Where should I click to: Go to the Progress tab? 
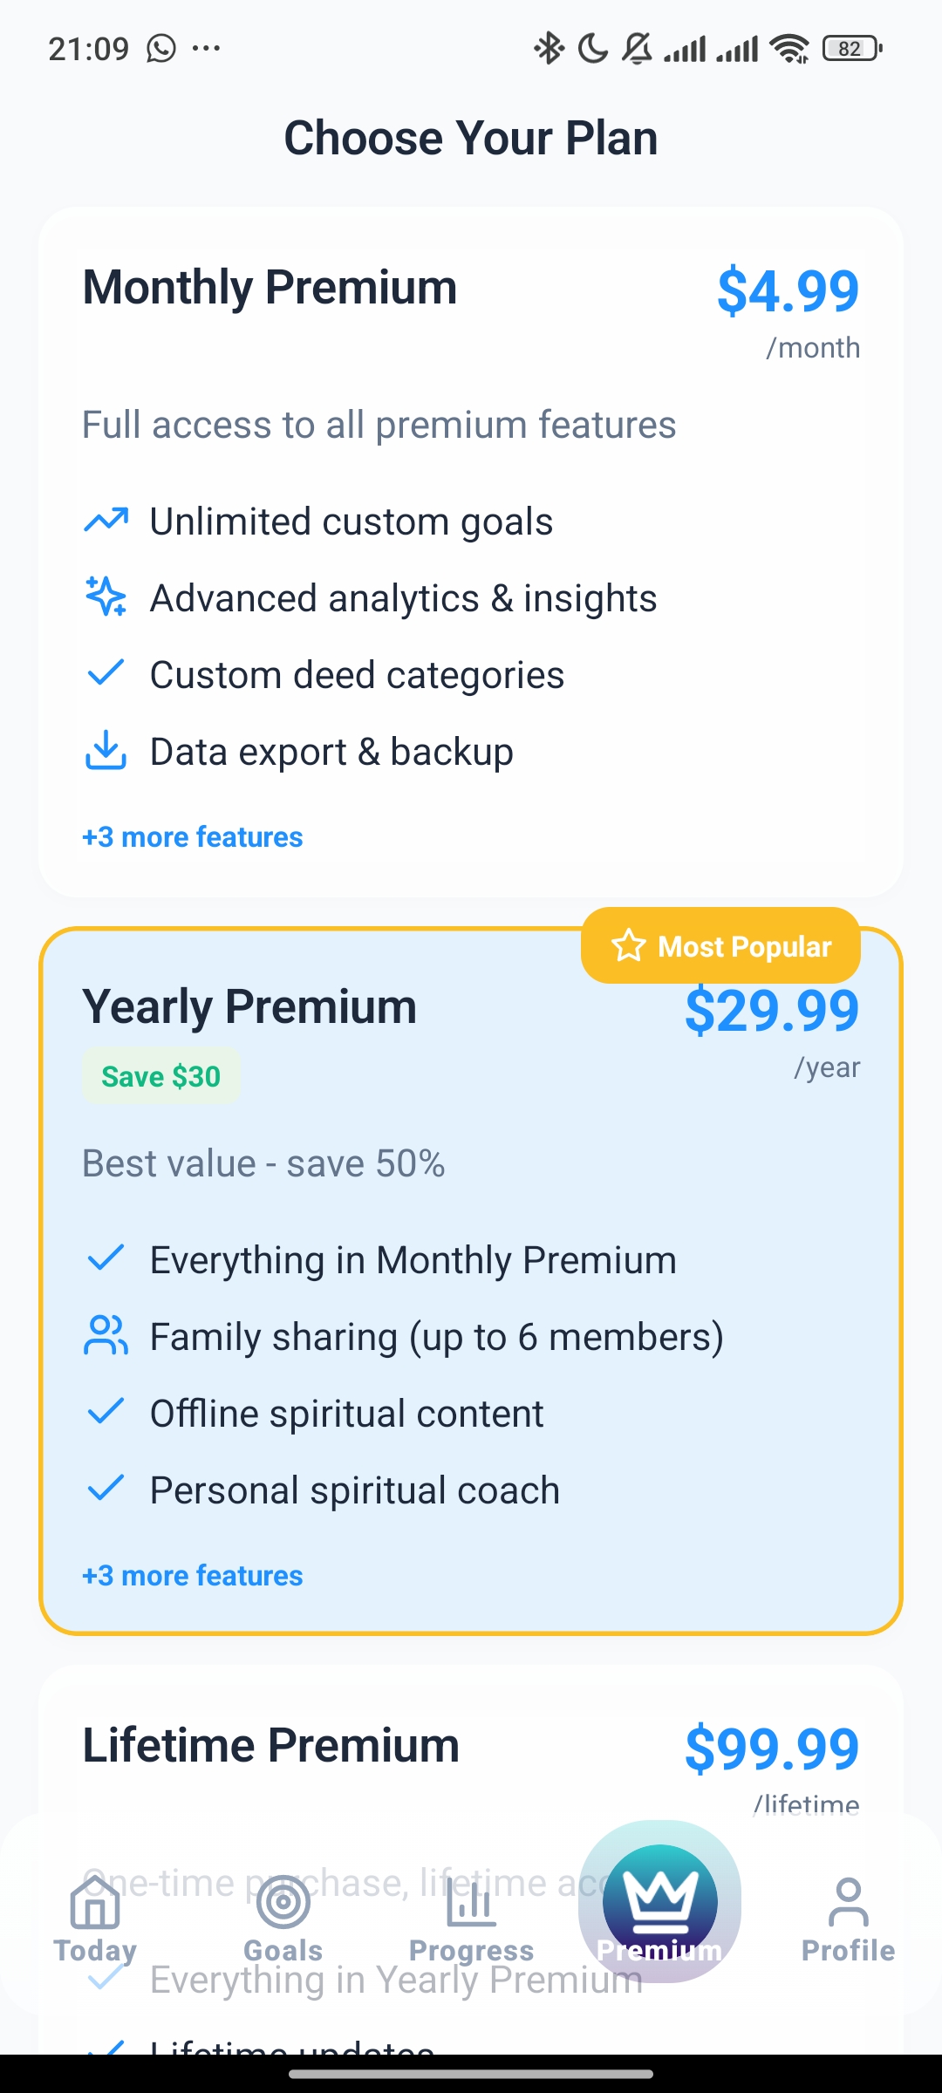(x=472, y=1919)
